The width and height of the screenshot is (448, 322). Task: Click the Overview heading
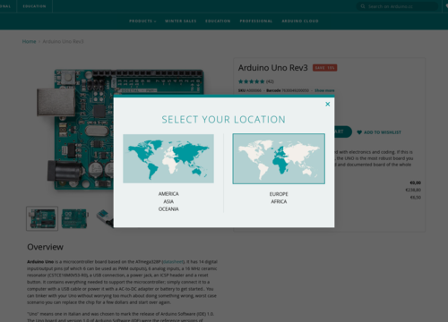[x=45, y=247]
